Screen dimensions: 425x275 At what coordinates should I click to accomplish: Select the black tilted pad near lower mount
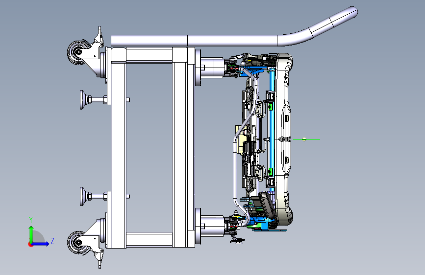[268, 205]
